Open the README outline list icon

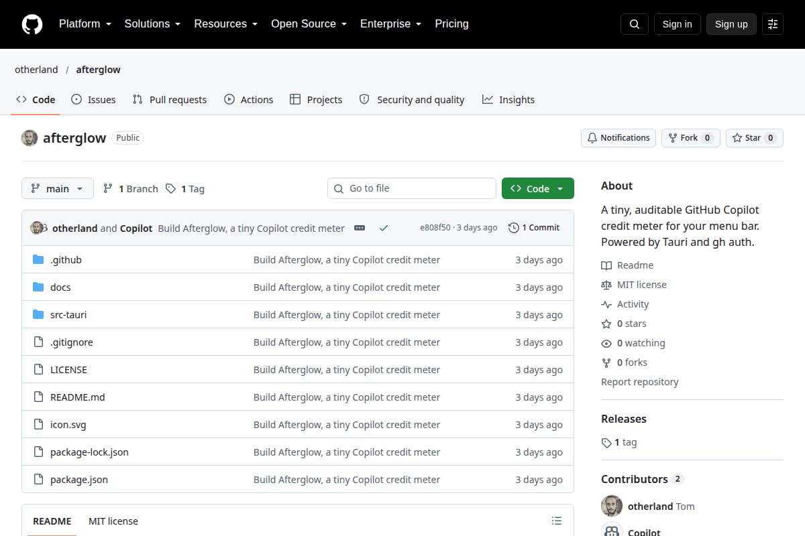556,521
